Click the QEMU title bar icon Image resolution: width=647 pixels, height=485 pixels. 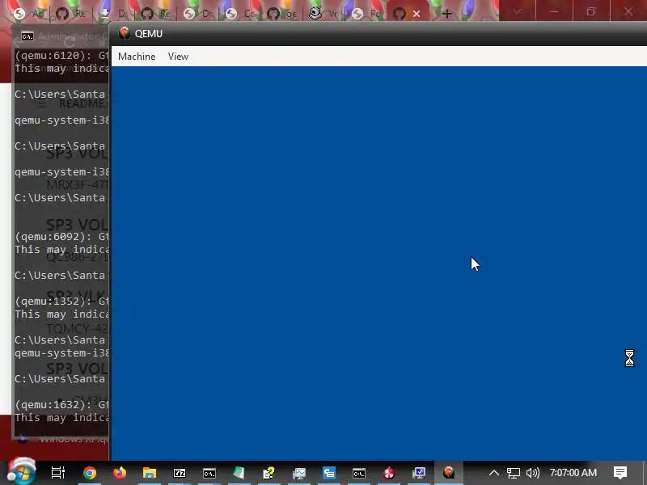click(125, 33)
